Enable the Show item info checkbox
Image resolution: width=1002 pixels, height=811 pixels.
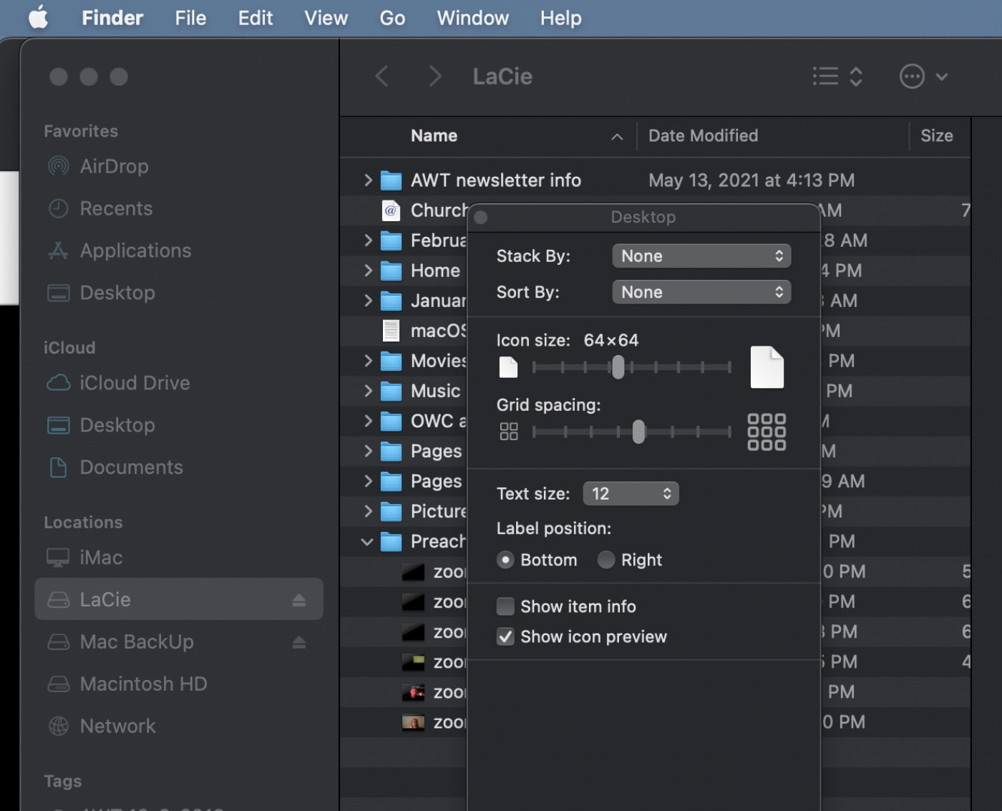click(505, 607)
